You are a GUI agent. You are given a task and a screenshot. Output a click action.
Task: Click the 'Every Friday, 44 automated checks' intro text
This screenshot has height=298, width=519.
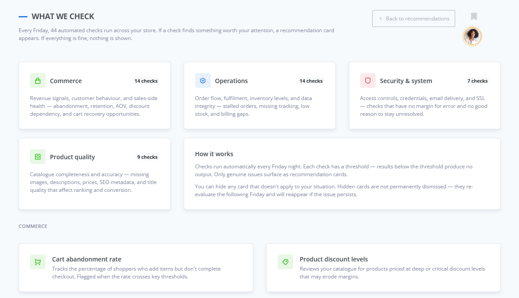176,34
